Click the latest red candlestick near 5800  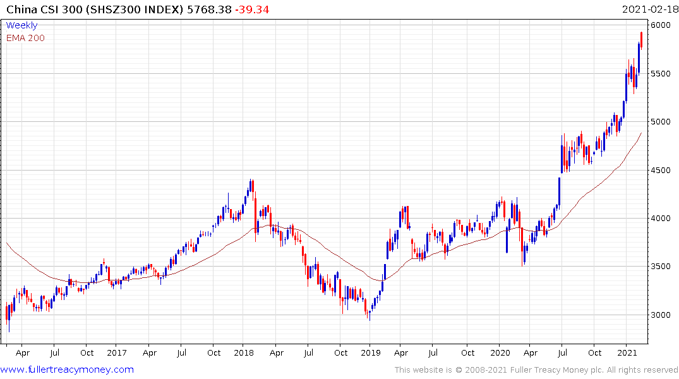(x=641, y=40)
